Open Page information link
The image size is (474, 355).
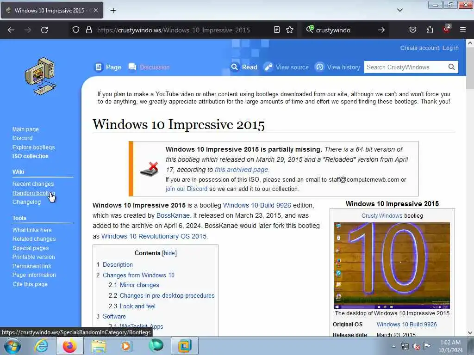[34, 275]
